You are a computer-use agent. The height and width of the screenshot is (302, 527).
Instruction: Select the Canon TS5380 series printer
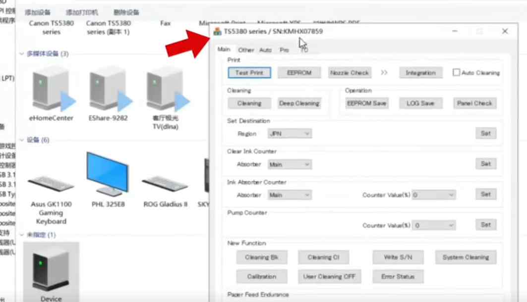[52, 28]
